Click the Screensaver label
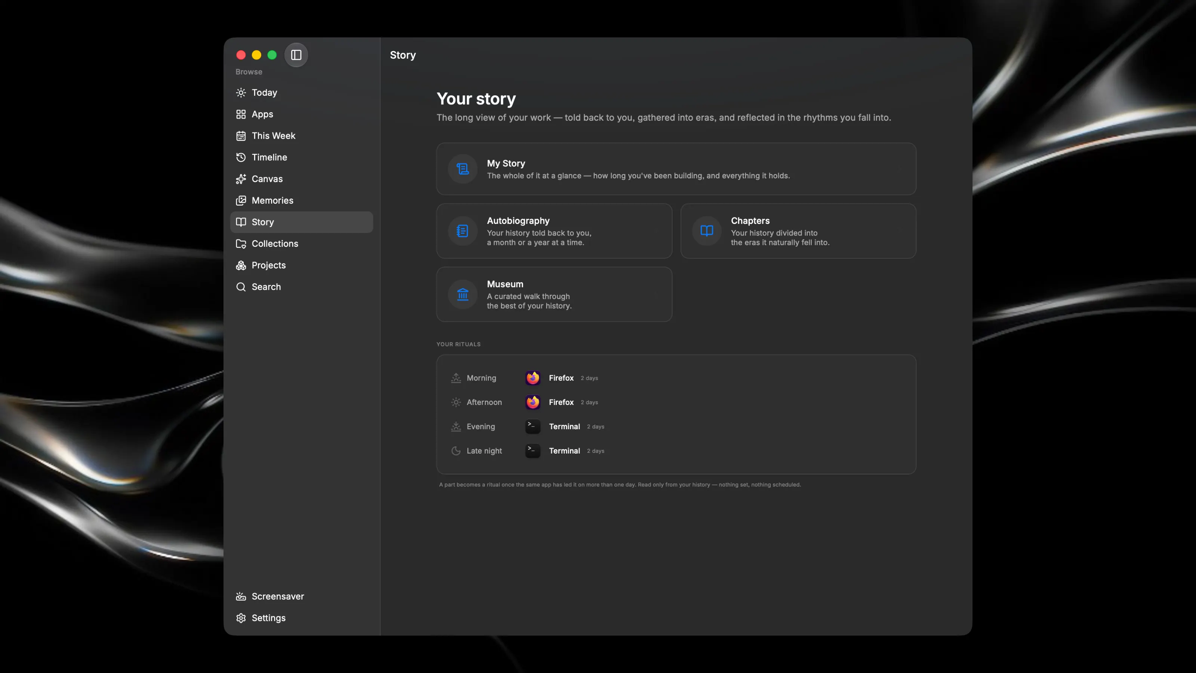Screen dimensions: 1196x673 [x=278, y=596]
